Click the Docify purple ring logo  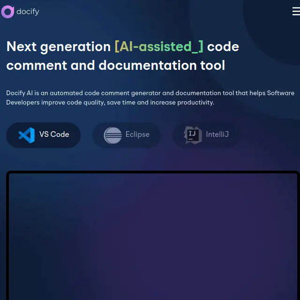tap(7, 12)
